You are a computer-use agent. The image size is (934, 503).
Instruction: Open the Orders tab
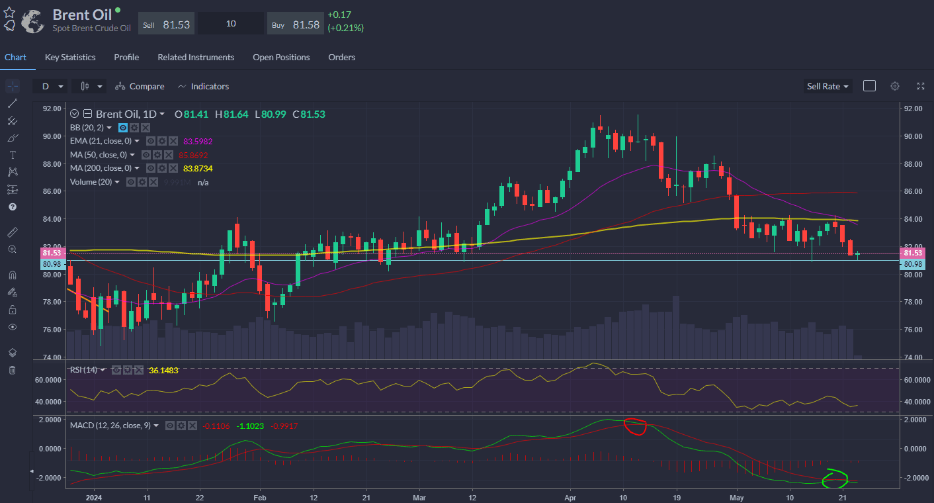[342, 57]
